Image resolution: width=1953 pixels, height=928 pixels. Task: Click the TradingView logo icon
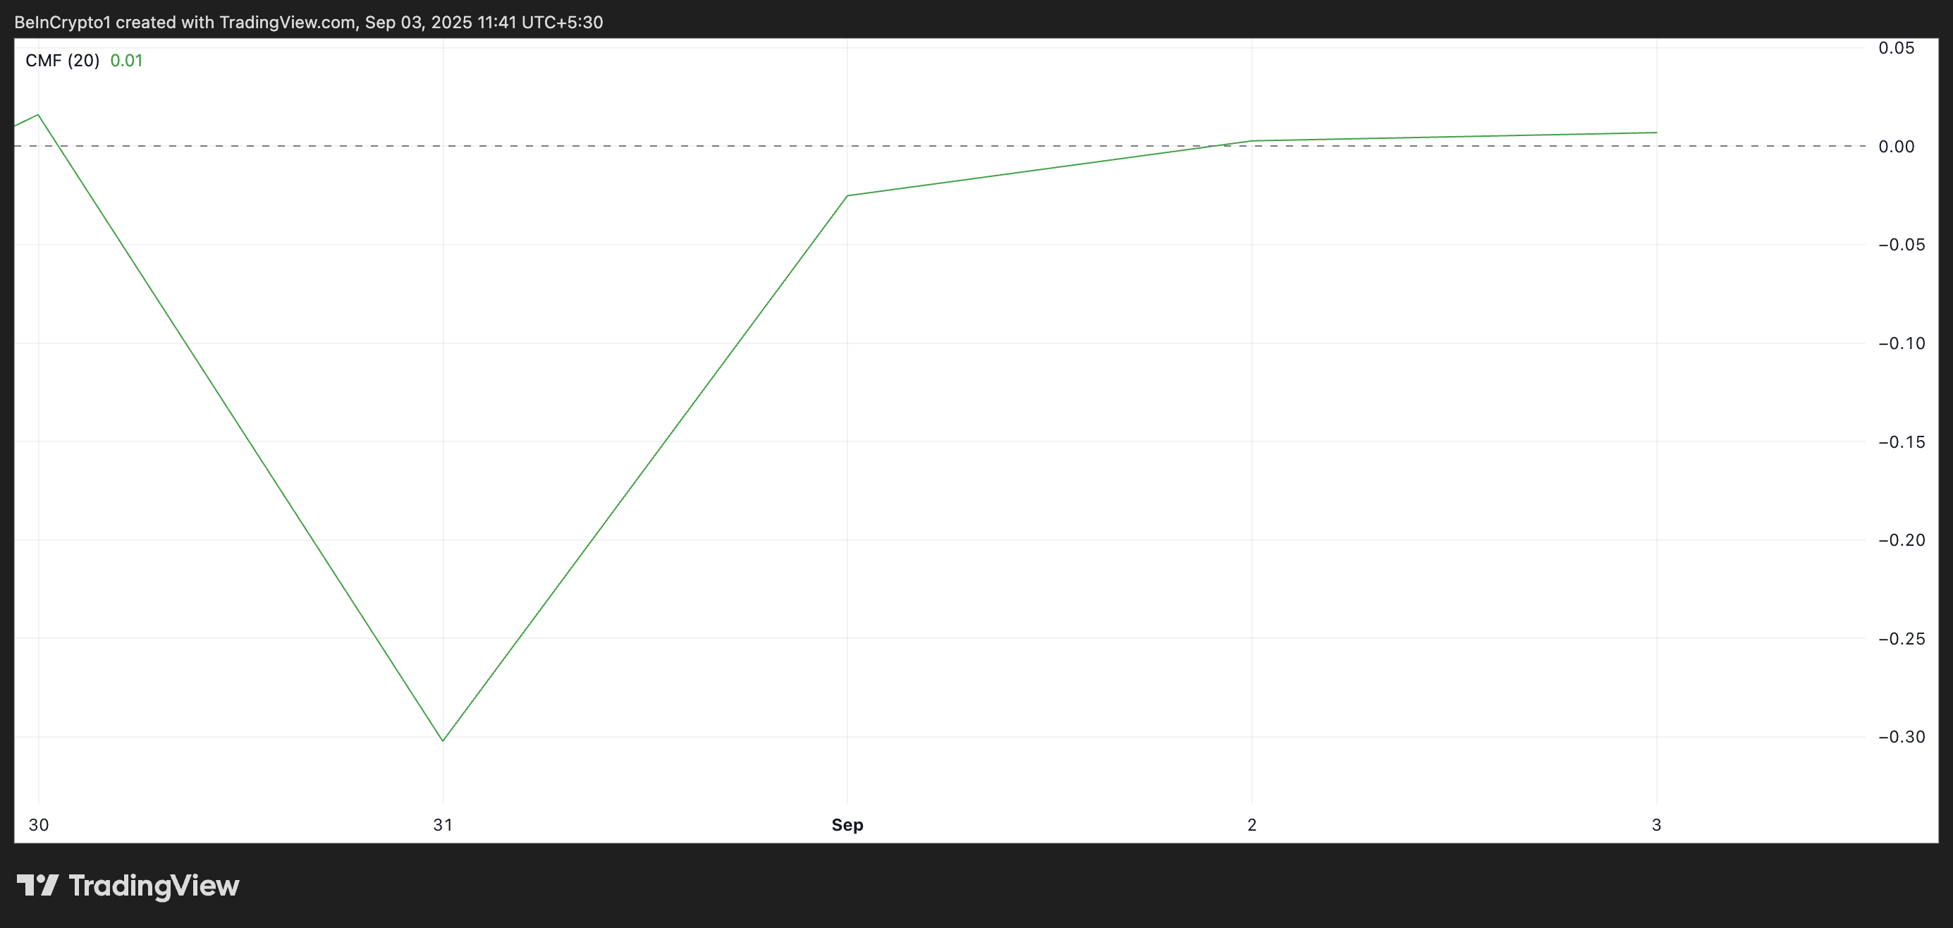(x=37, y=885)
